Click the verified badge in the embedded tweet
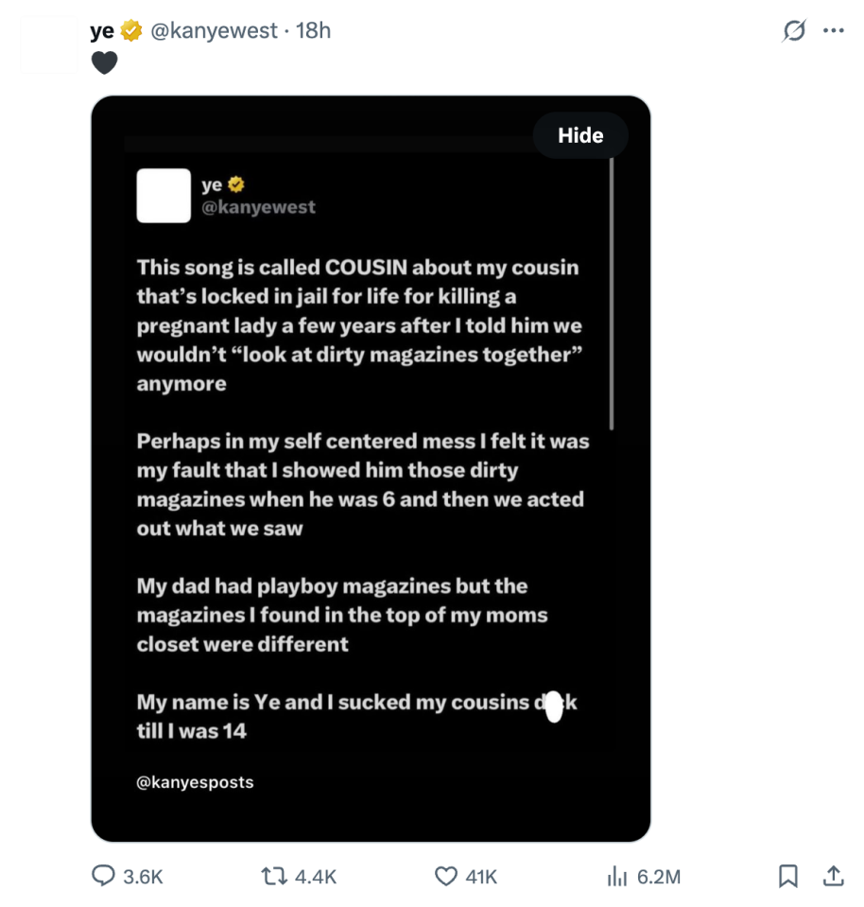864x907 pixels. click(234, 184)
